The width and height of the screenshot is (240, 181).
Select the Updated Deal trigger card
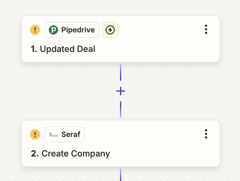(121, 39)
